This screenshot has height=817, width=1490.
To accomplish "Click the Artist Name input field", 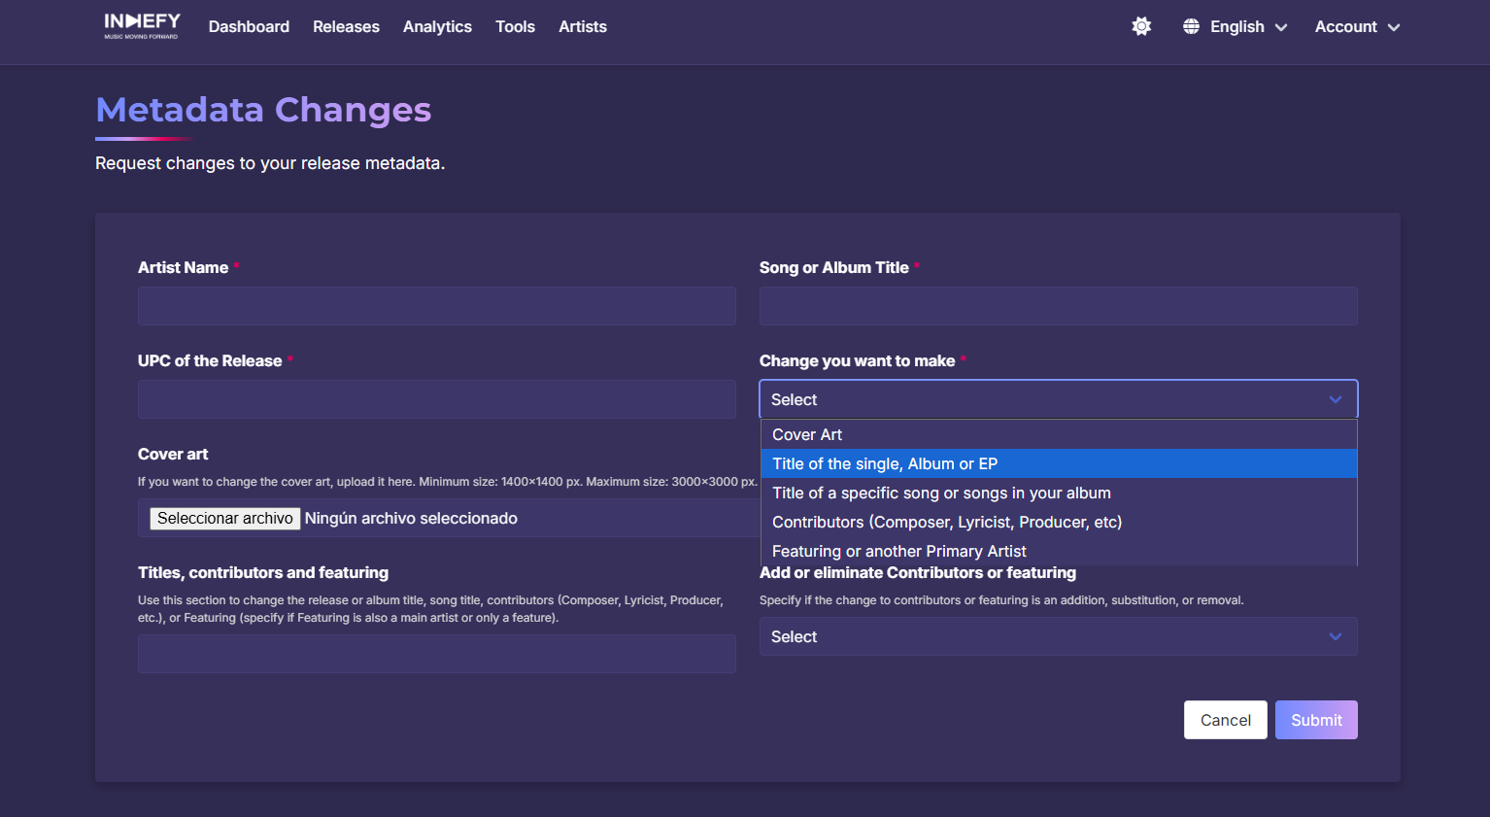I will [436, 306].
